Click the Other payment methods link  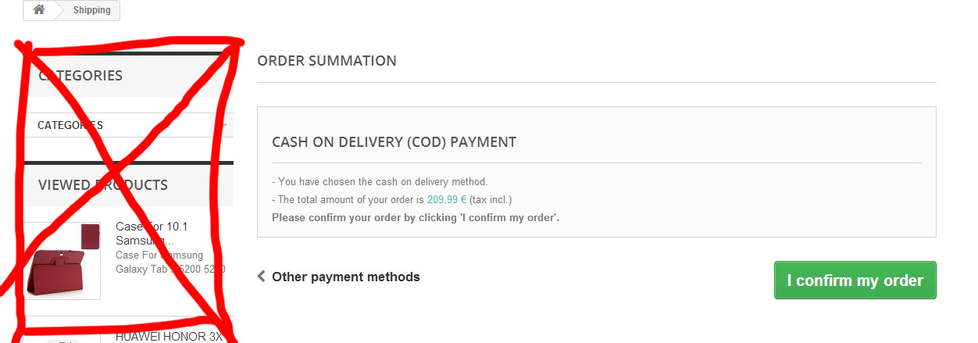point(345,277)
